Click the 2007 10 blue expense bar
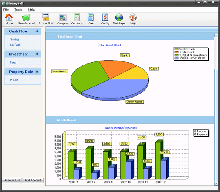Screen dimensions: 220x192 [x=129, y=170]
